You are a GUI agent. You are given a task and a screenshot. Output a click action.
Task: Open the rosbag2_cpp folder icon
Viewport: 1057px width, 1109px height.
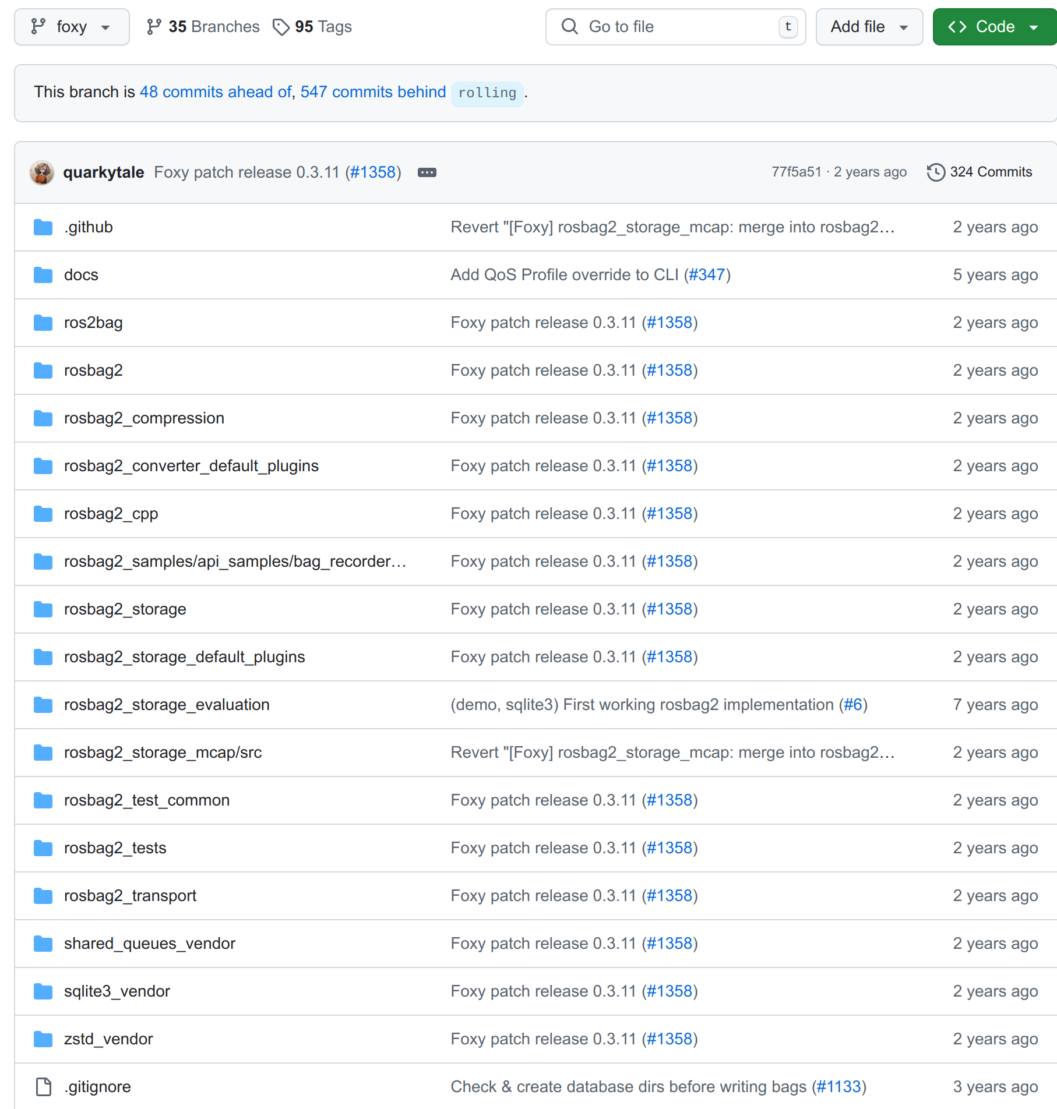43,514
